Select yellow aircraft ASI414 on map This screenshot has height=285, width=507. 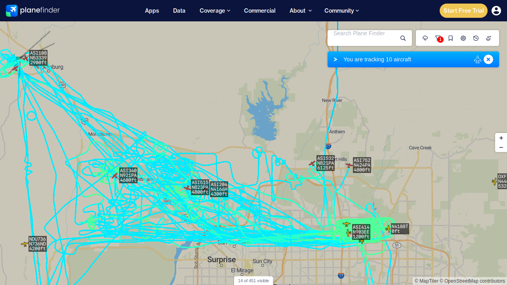(348, 233)
